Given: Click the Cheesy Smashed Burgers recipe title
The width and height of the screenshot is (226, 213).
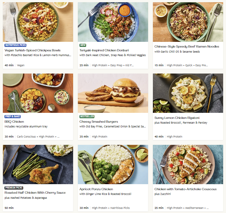Looking at the screenshot, I should tap(99, 121).
